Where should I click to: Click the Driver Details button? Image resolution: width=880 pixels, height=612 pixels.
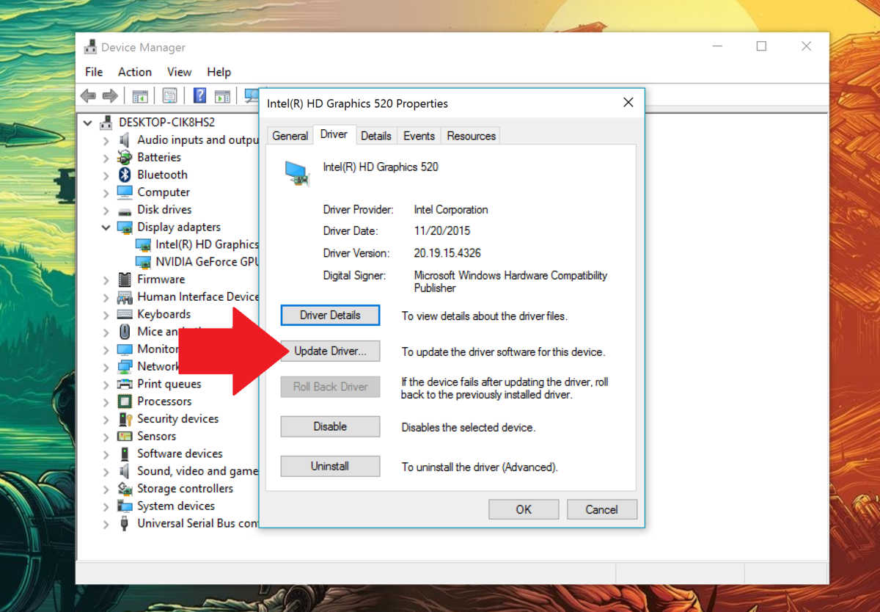[330, 315]
